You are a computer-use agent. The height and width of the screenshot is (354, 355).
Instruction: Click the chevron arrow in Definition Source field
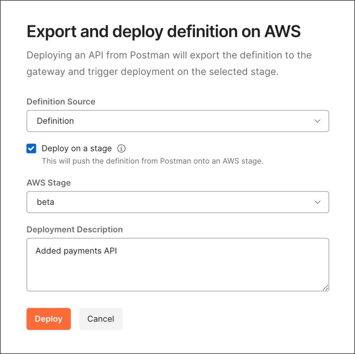coord(317,121)
